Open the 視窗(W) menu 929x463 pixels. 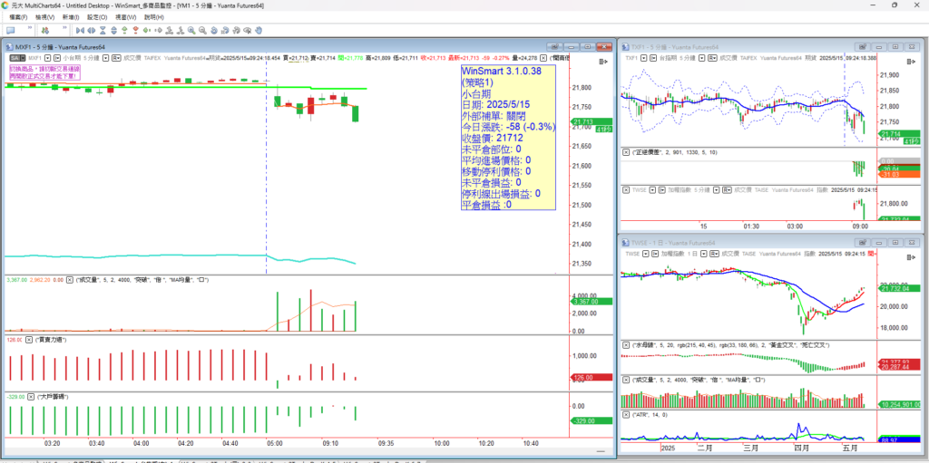pyautogui.click(x=125, y=17)
